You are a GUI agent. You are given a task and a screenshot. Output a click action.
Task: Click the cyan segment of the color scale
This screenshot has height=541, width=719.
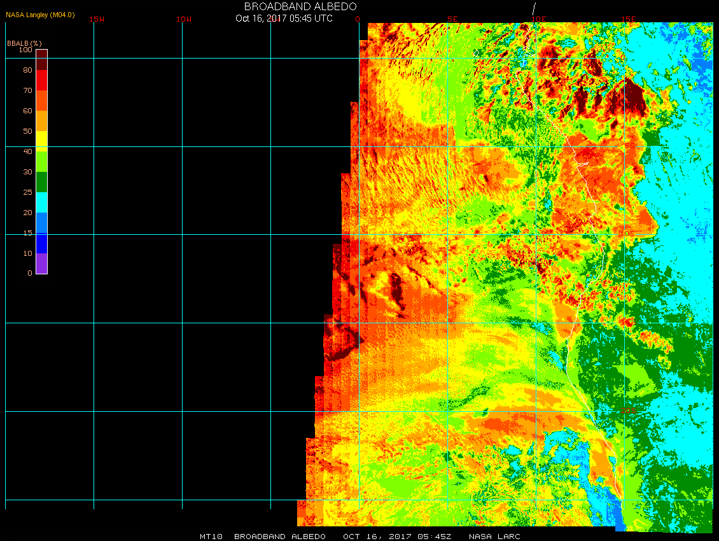pyautogui.click(x=41, y=202)
